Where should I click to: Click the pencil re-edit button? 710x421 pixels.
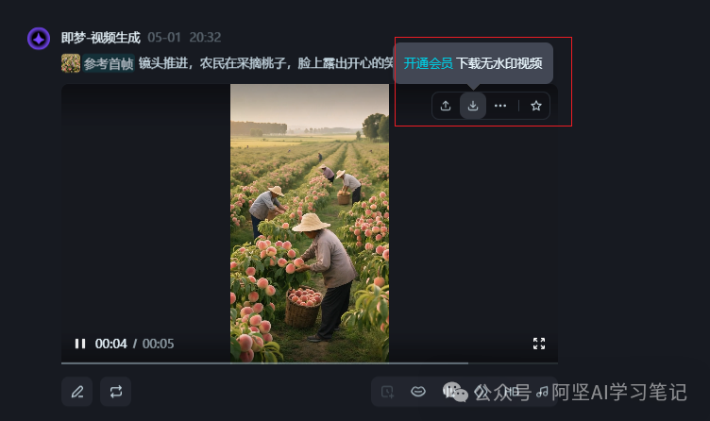[x=77, y=392]
